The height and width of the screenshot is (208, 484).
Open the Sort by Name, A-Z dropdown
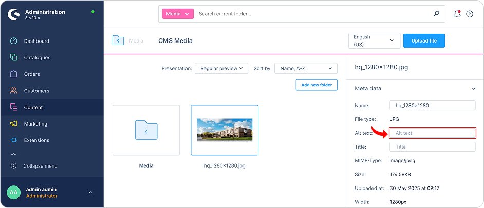coord(306,68)
